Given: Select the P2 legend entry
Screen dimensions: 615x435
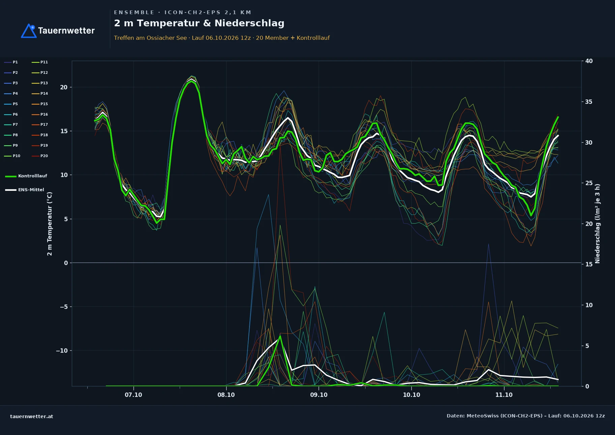Looking at the screenshot, I should point(11,72).
